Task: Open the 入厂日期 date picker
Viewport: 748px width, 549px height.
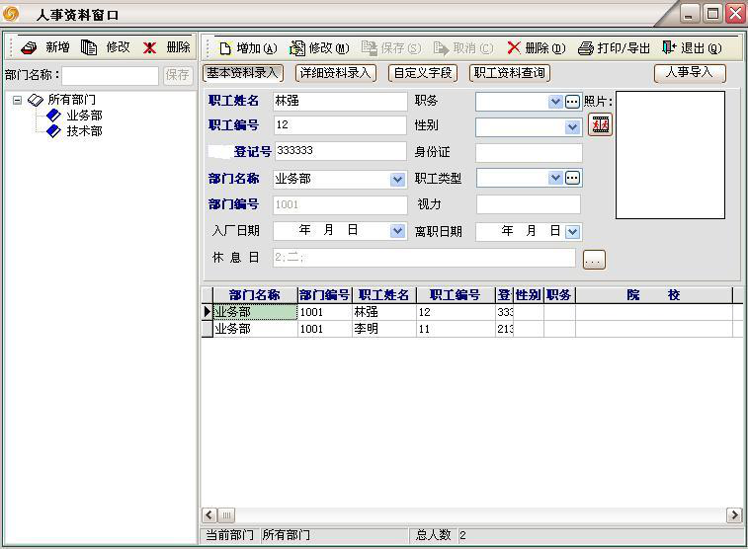Action: [x=397, y=231]
